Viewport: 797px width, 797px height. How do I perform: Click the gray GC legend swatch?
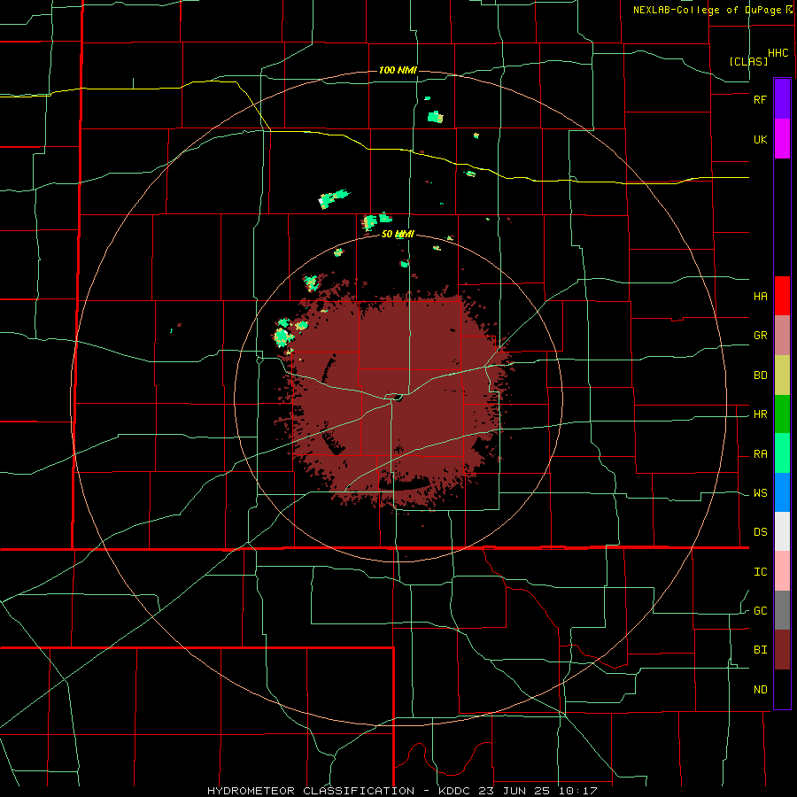pos(782,610)
